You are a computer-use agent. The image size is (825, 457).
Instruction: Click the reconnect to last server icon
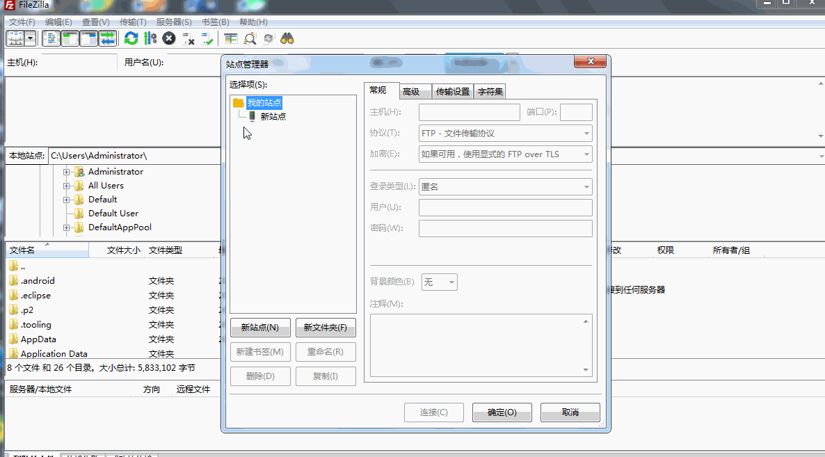tap(207, 38)
